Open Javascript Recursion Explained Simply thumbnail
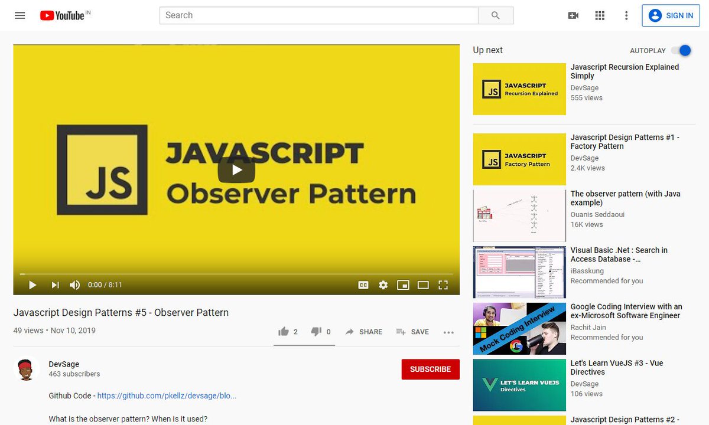 pos(519,89)
